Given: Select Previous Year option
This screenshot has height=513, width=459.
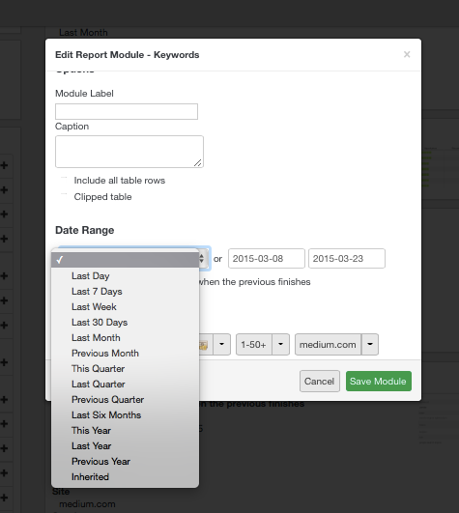Looking at the screenshot, I should pos(125,461).
